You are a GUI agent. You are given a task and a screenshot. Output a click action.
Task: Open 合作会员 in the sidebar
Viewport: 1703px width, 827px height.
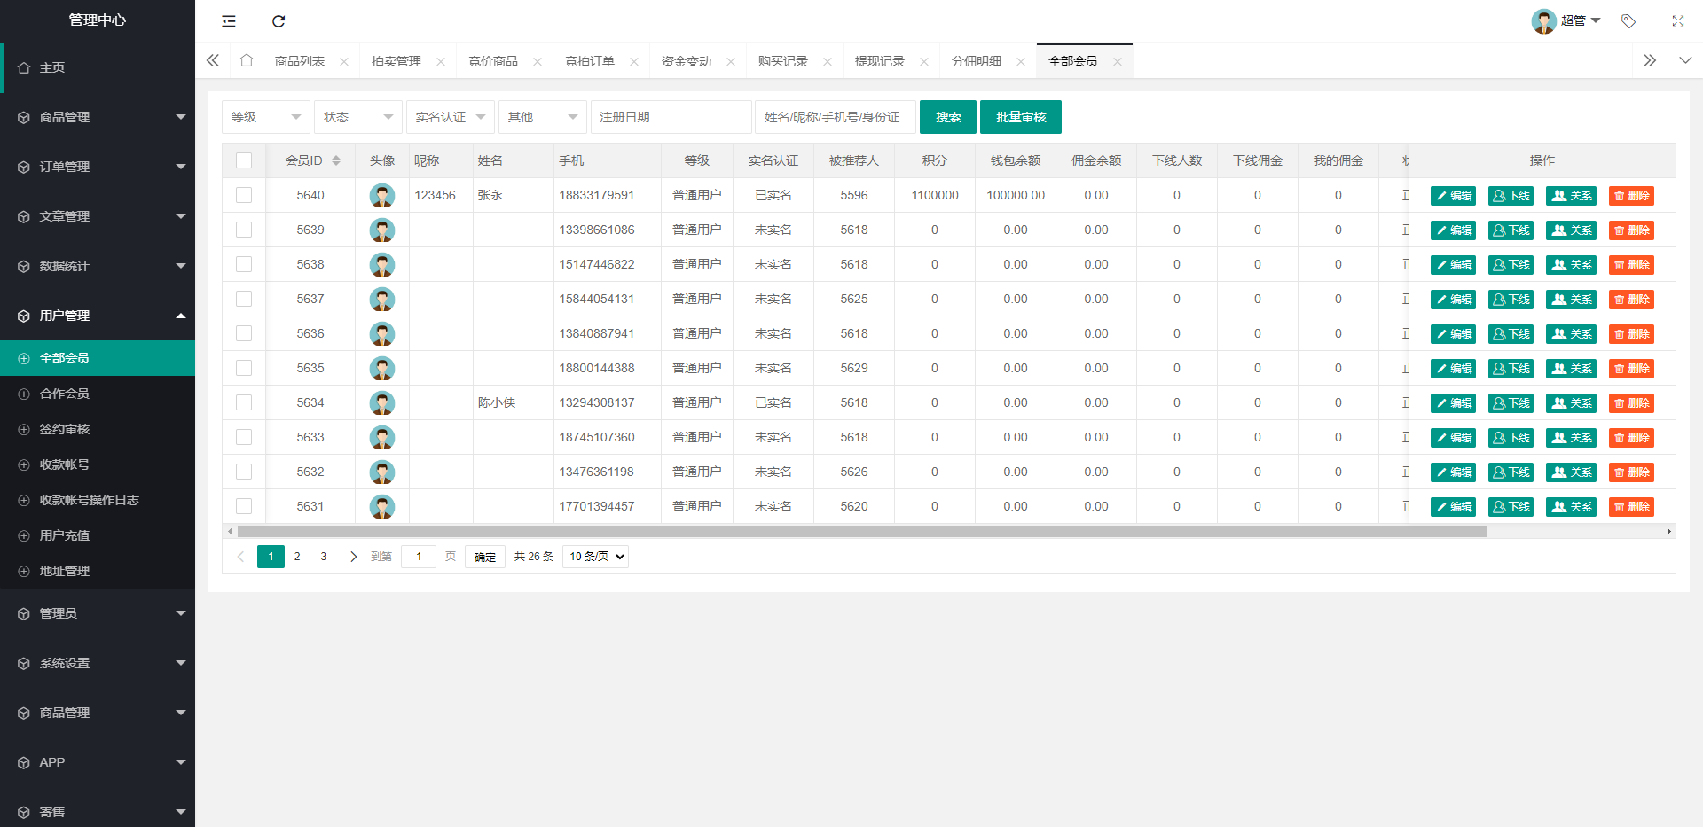(65, 394)
